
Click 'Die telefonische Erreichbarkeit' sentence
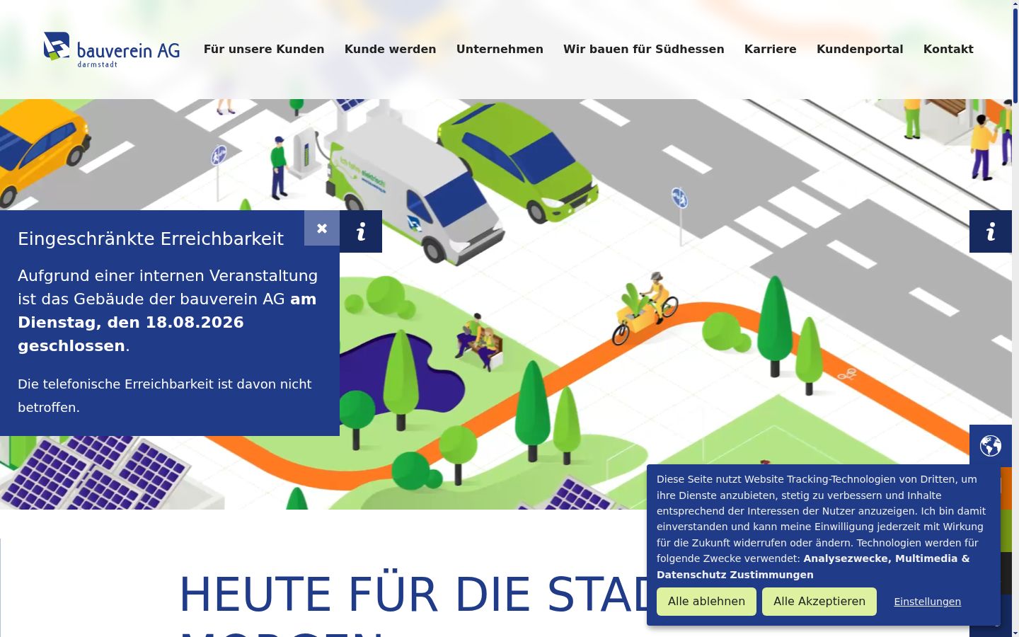pos(165,396)
